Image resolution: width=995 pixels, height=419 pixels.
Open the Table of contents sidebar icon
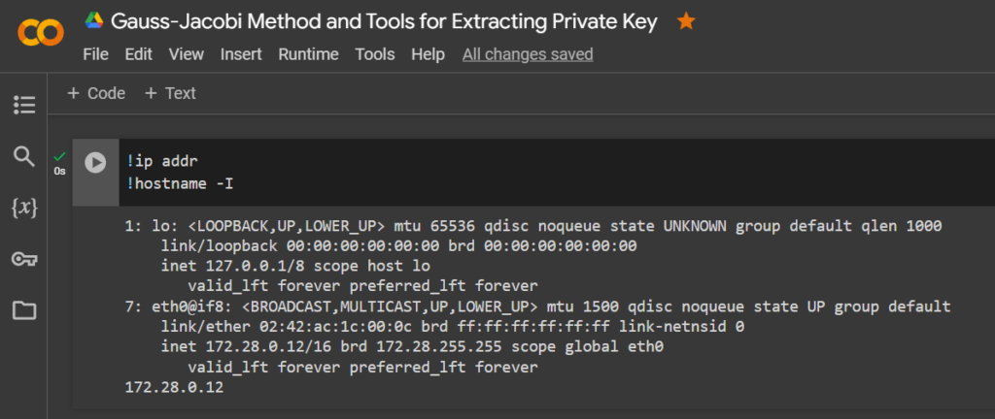pyautogui.click(x=24, y=105)
